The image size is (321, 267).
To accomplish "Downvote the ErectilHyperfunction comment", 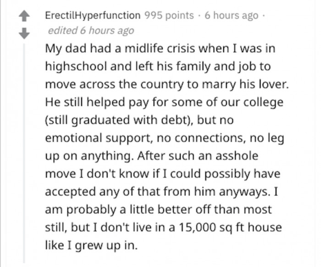I will (x=24, y=33).
